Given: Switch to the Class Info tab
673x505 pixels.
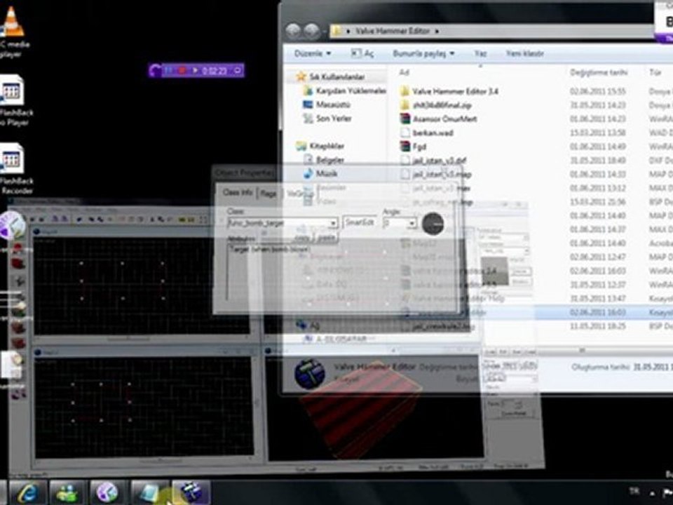Looking at the screenshot, I should click(238, 192).
